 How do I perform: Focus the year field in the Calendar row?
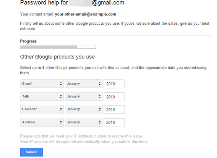(114, 110)
